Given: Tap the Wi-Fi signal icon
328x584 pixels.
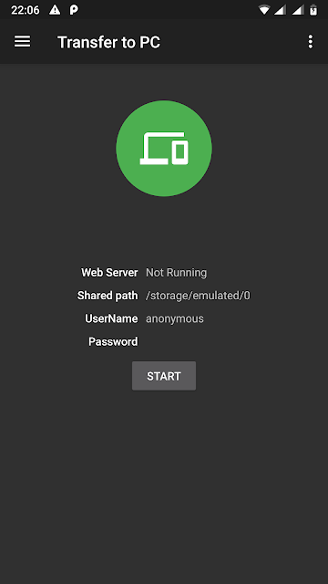Looking at the screenshot, I should pyautogui.click(x=264, y=10).
